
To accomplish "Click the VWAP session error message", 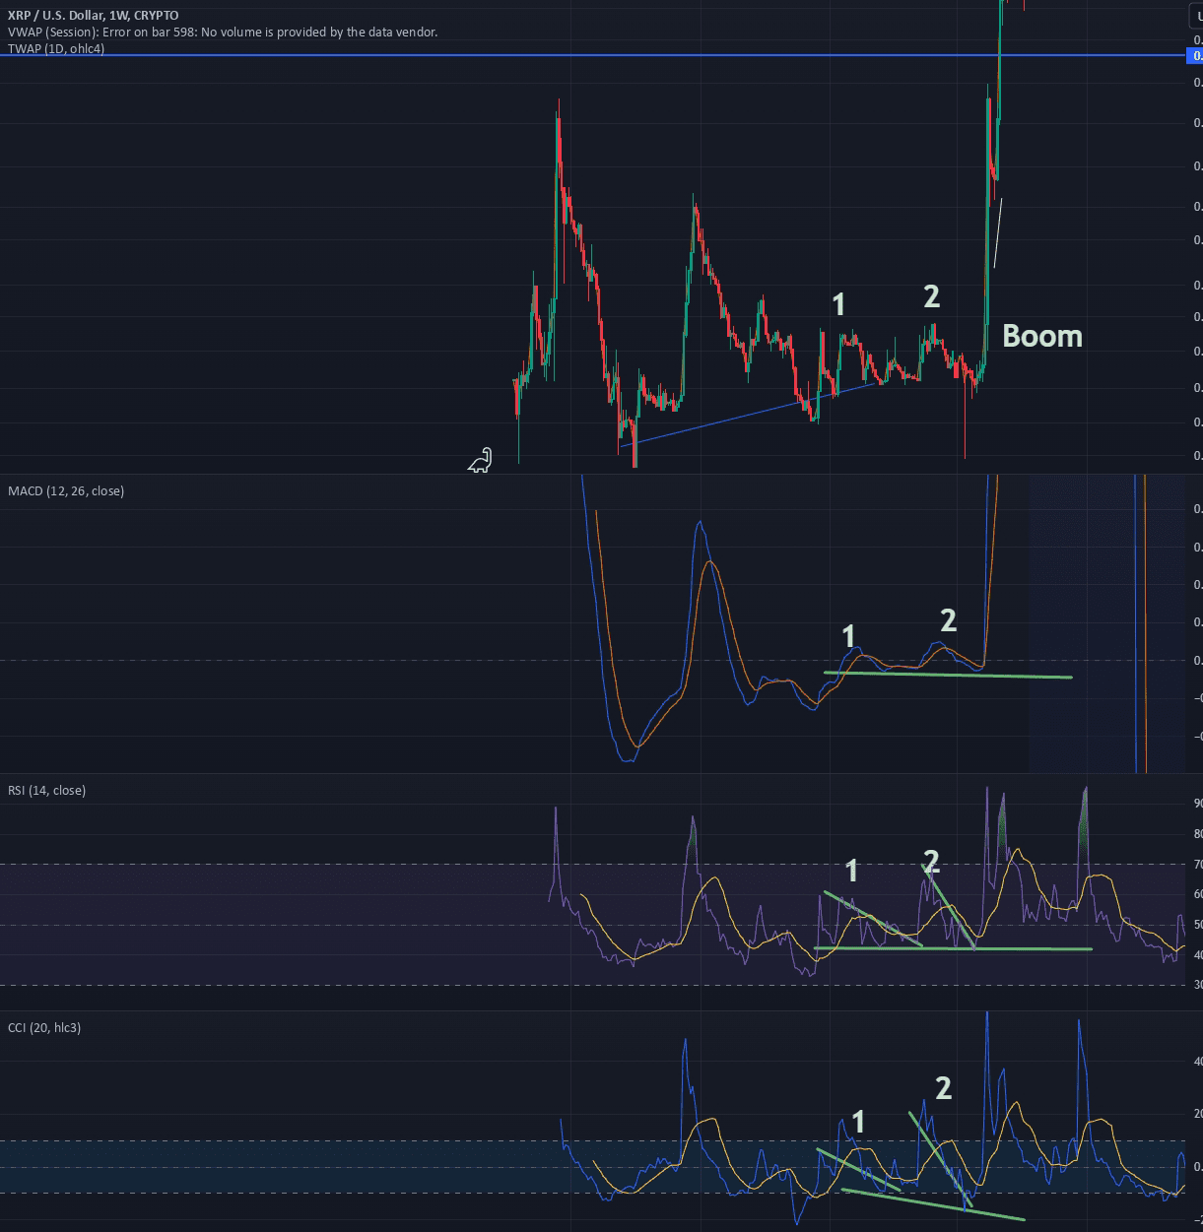I will pos(223,32).
